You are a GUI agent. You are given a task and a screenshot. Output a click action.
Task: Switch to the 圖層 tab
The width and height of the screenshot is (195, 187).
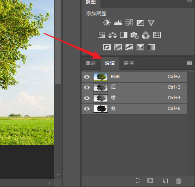pos(91,63)
